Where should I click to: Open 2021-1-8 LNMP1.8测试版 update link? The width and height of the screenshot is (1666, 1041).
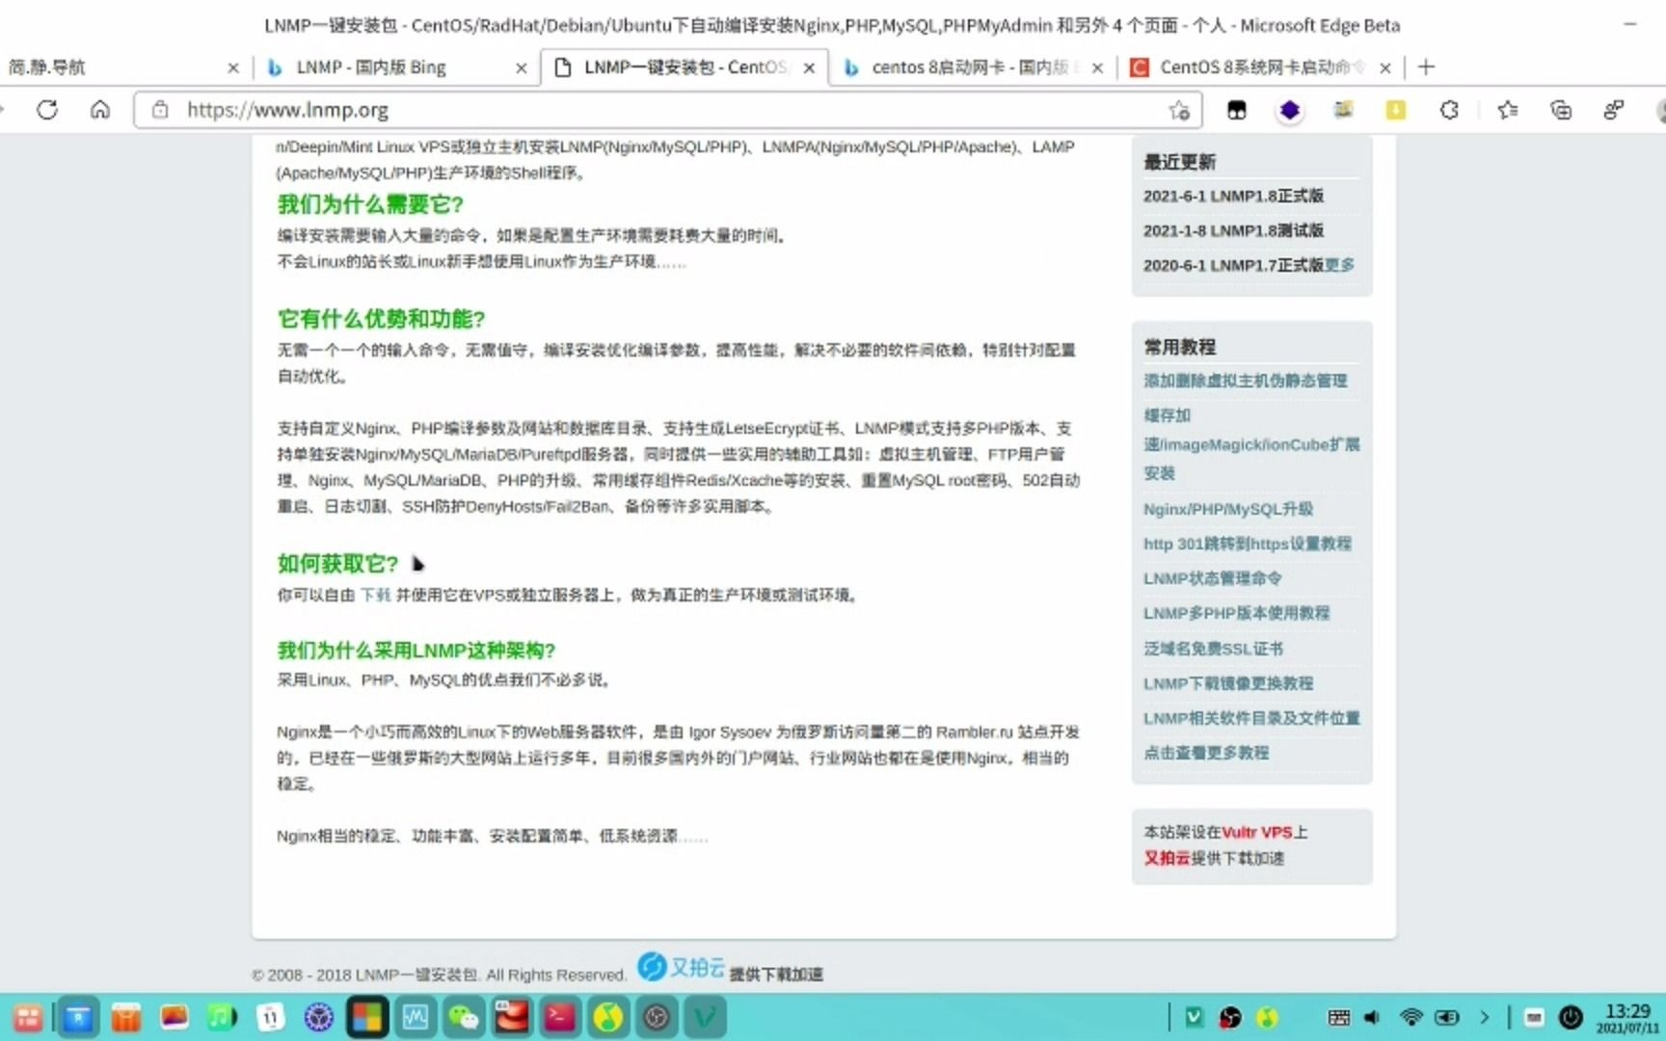click(x=1233, y=230)
